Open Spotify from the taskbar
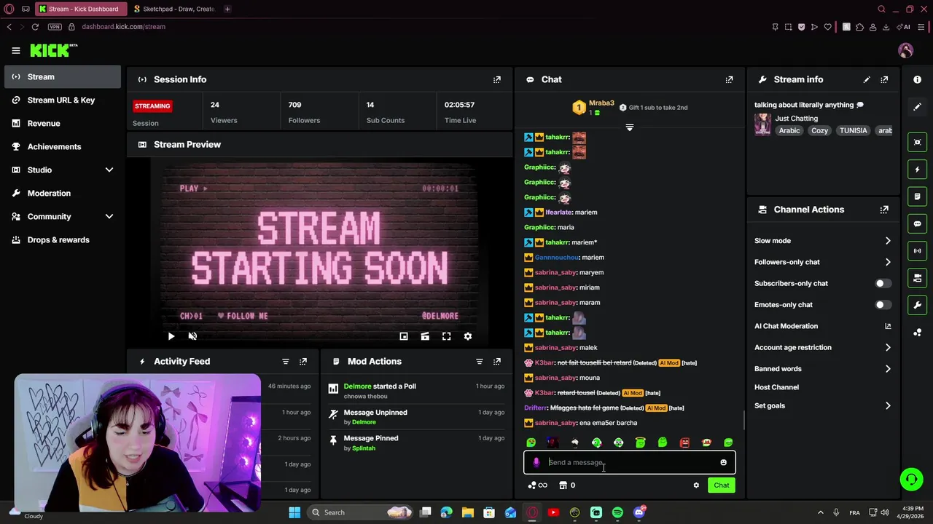The image size is (933, 524). pyautogui.click(x=617, y=512)
